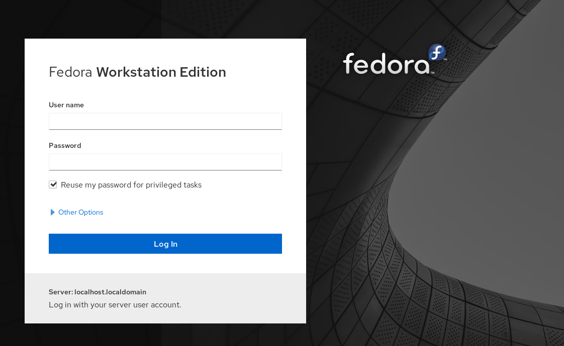Viewport: 564px width, 346px height.
Task: Click the "Password" field label
Action: (x=65, y=145)
